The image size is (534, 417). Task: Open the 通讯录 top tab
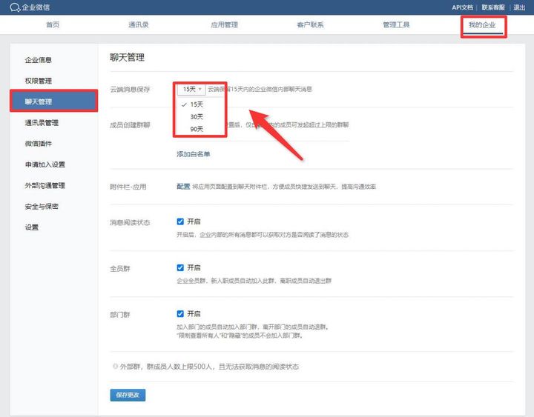coord(138,25)
